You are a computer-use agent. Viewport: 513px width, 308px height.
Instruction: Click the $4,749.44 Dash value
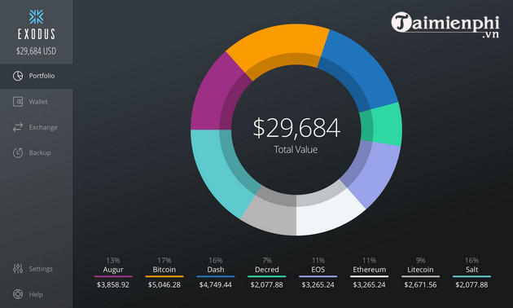tap(216, 284)
